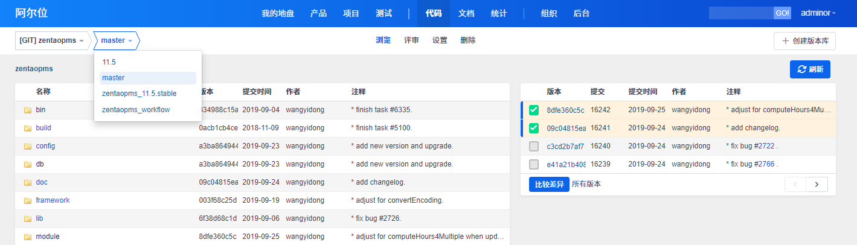Switch to the 评审 tab
The height and width of the screenshot is (245, 857).
click(x=411, y=40)
